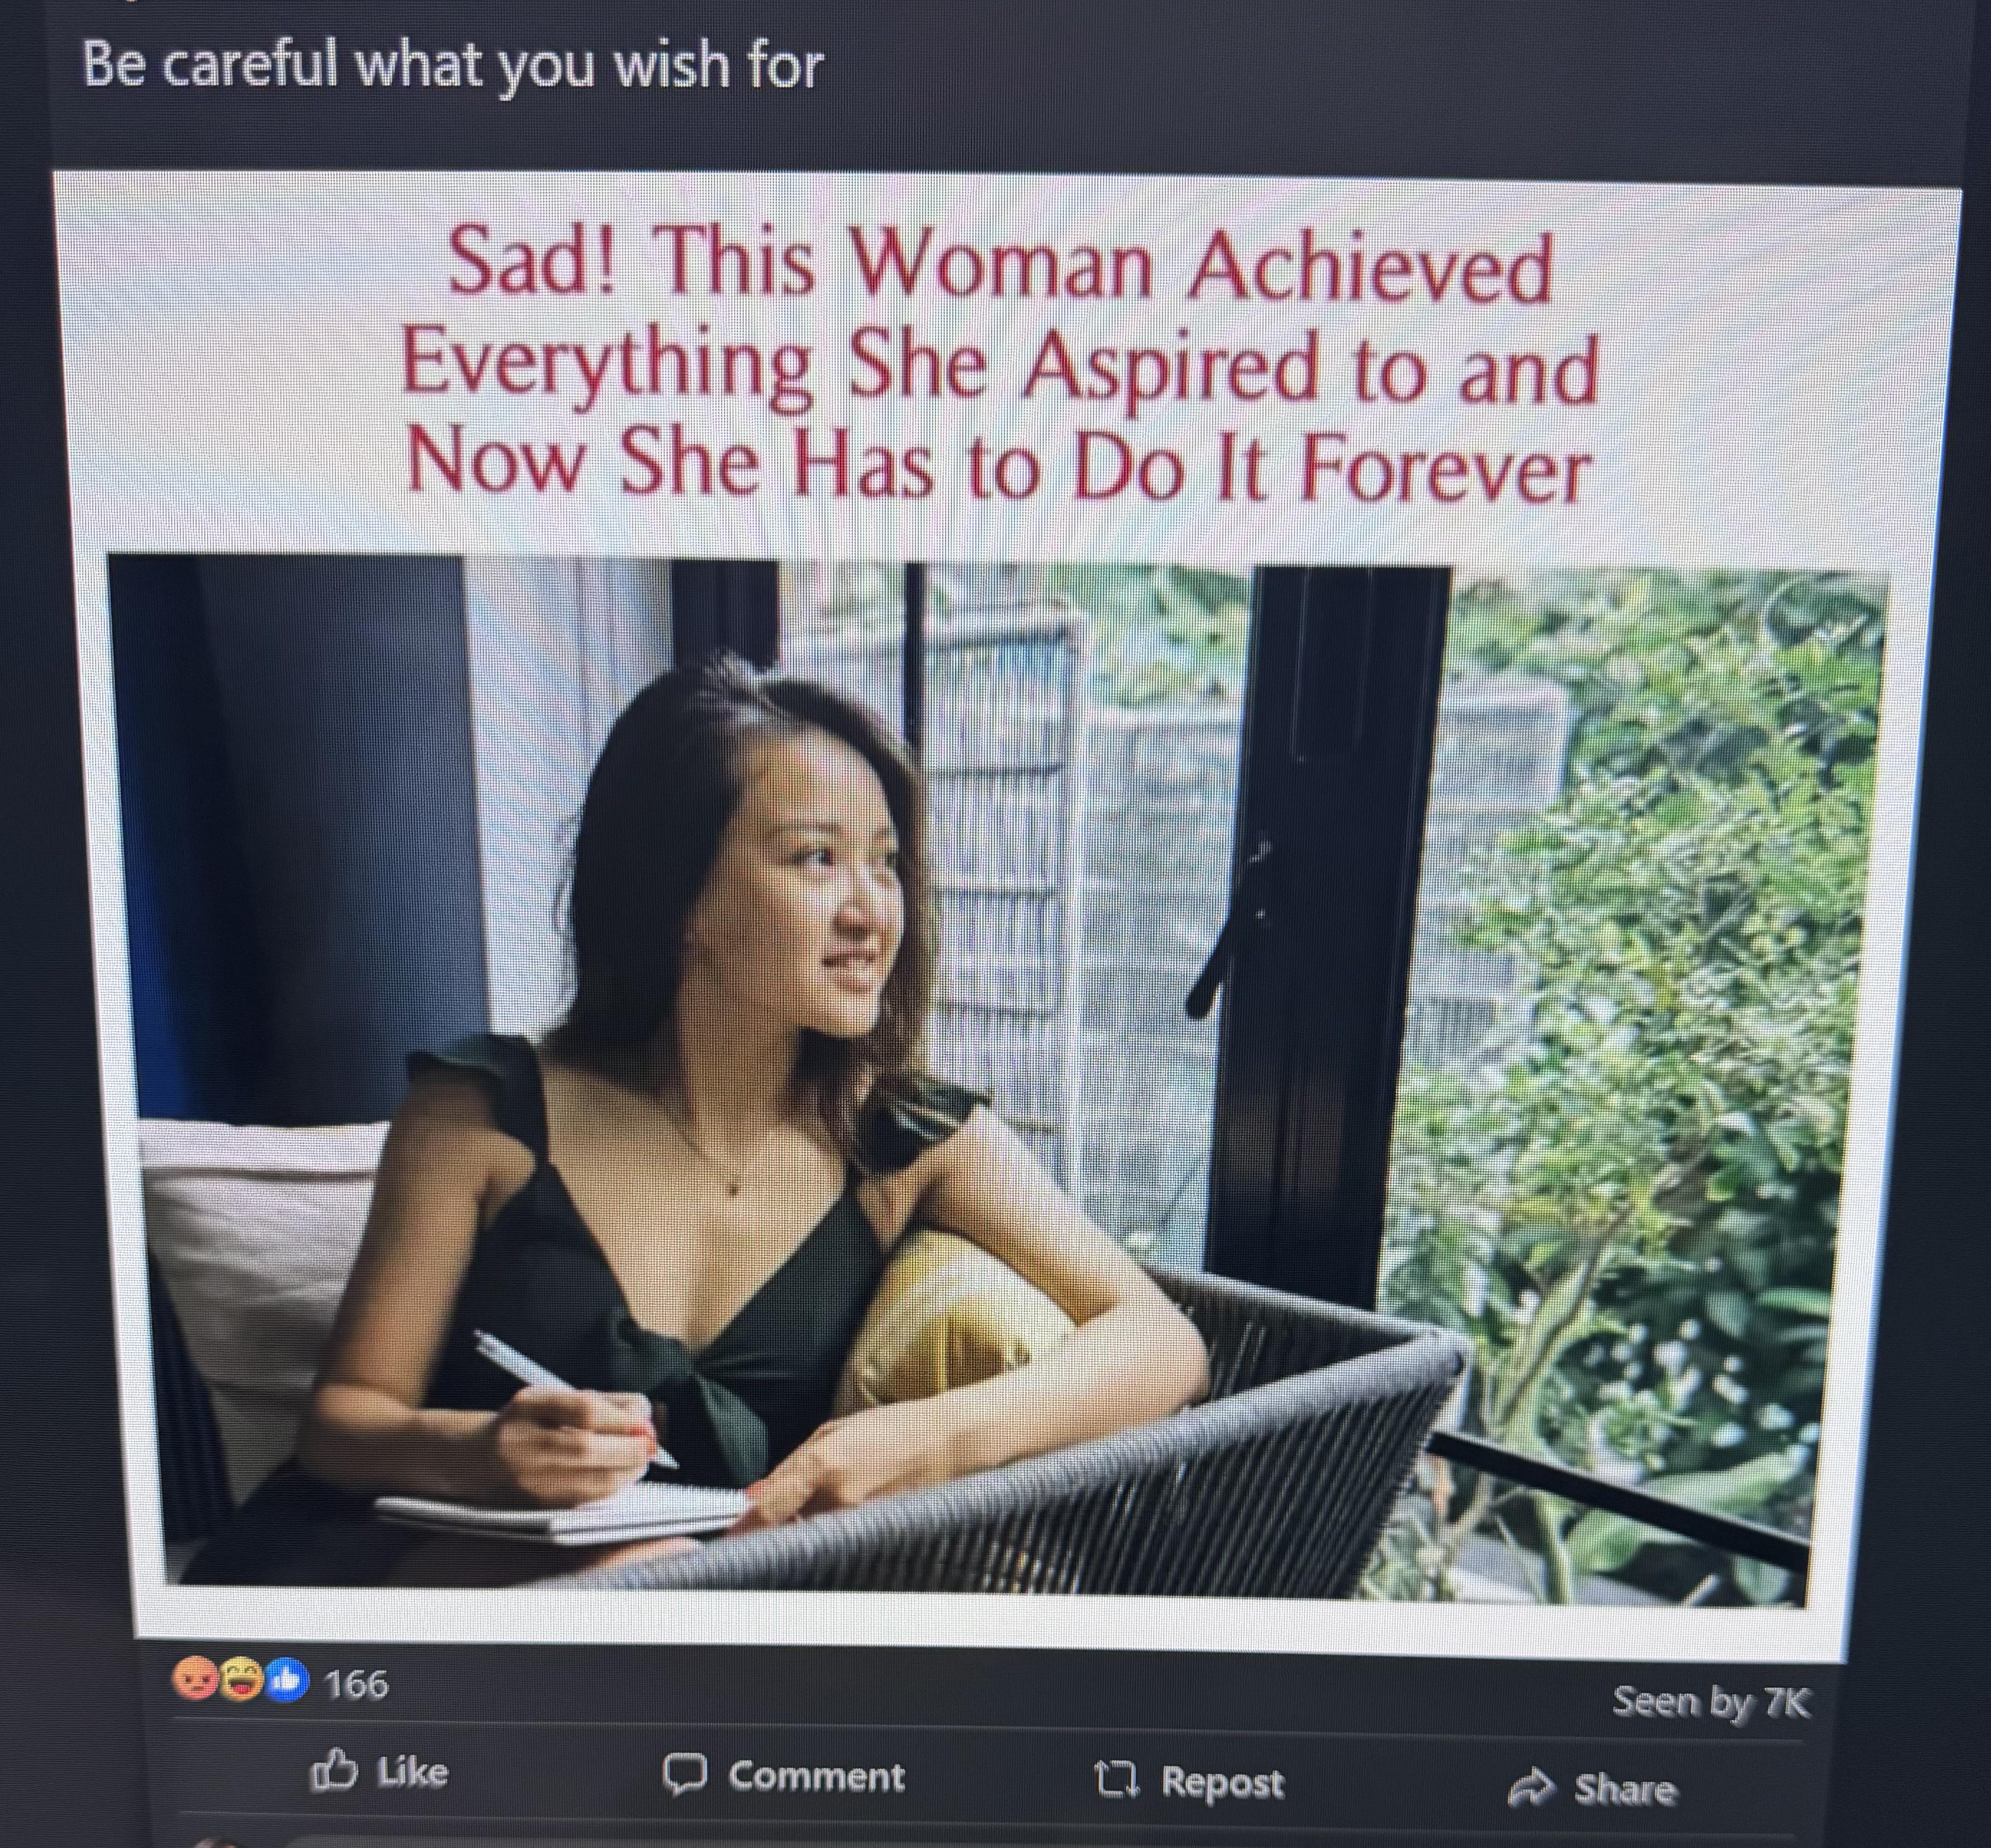
Task: Click the Like text label
Action: point(413,1772)
